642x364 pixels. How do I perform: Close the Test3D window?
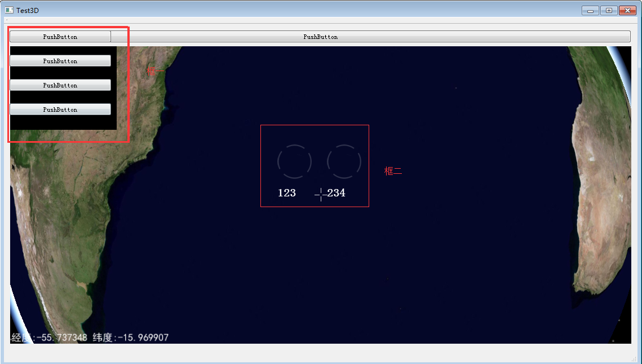point(627,11)
